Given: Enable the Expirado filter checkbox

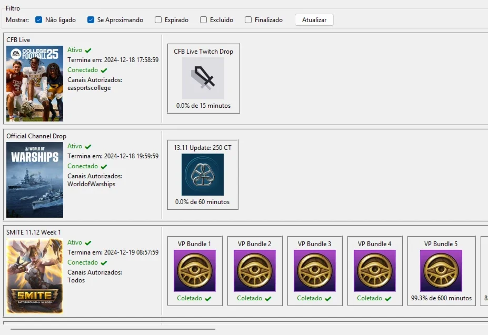Looking at the screenshot, I should coord(158,20).
